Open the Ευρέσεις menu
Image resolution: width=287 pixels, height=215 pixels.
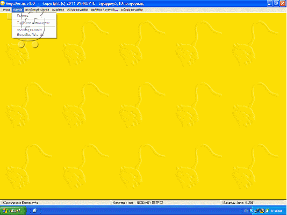(58, 10)
